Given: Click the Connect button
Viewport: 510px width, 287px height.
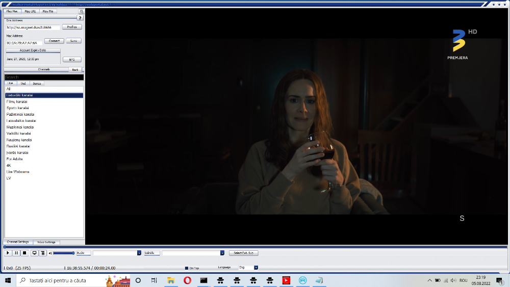Looking at the screenshot, I should [x=54, y=41].
